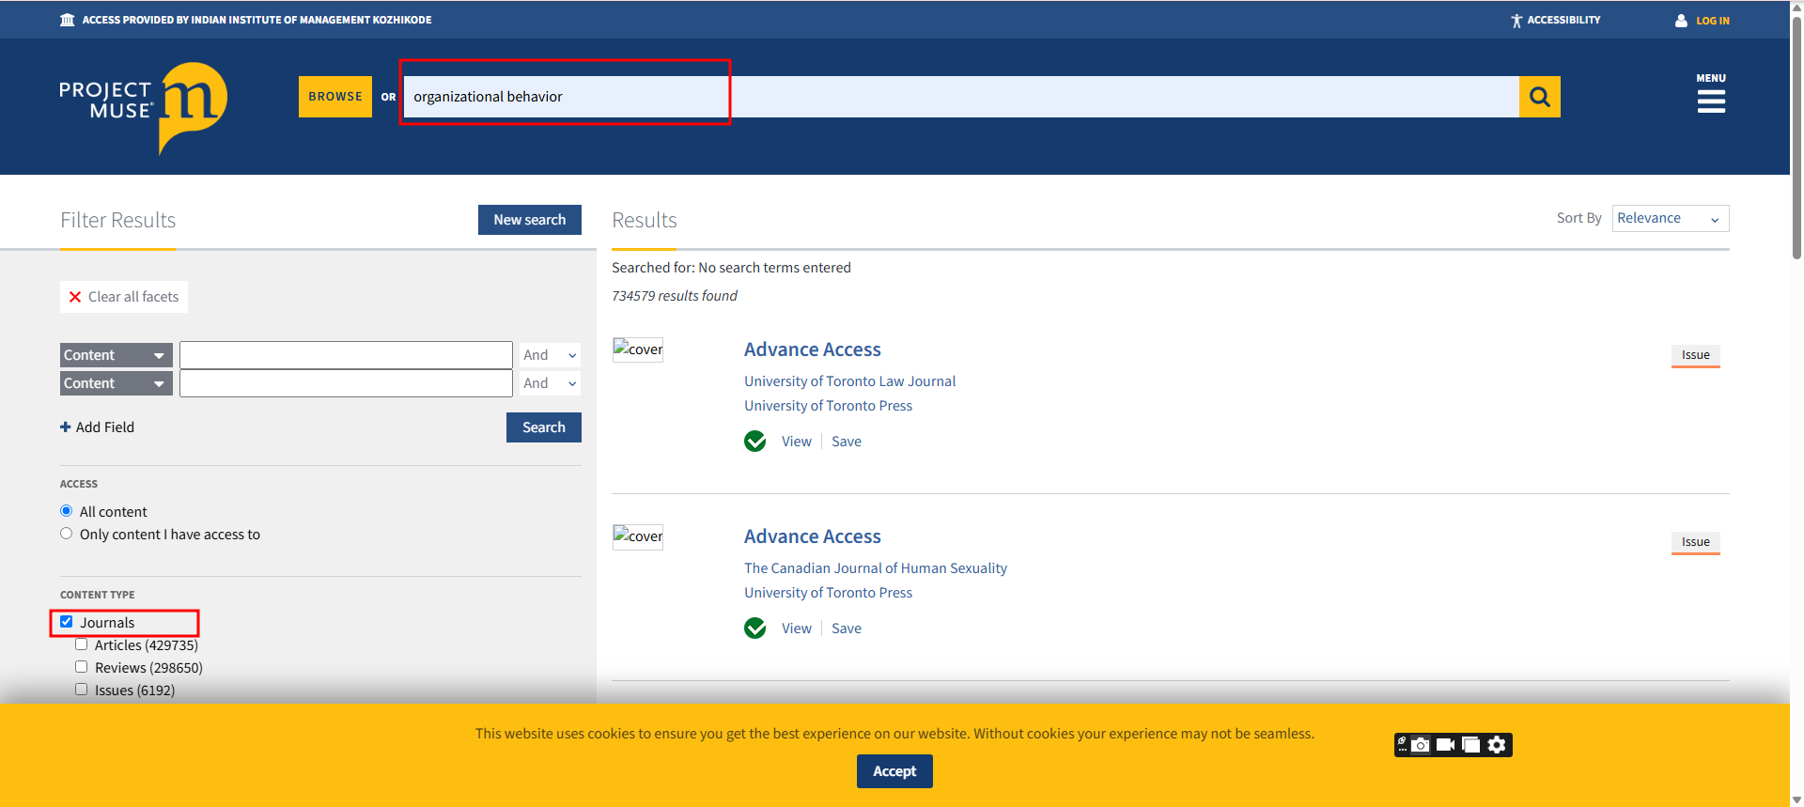Select 'Only content I have access to'
Image resolution: width=1804 pixels, height=807 pixels.
click(67, 534)
